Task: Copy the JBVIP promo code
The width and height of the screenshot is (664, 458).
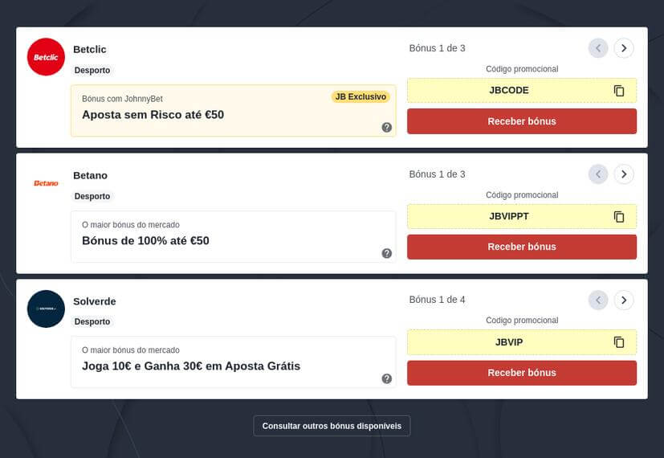Action: pos(619,342)
